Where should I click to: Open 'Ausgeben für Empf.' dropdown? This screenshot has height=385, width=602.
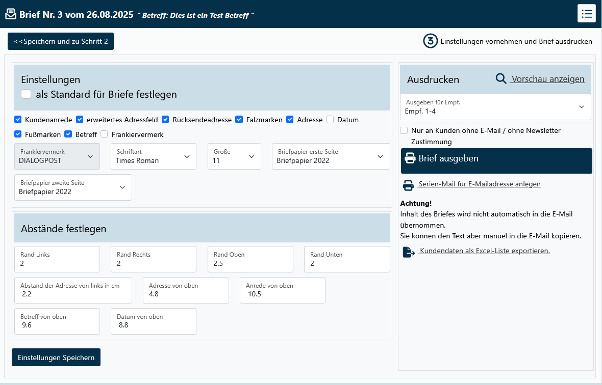click(495, 107)
